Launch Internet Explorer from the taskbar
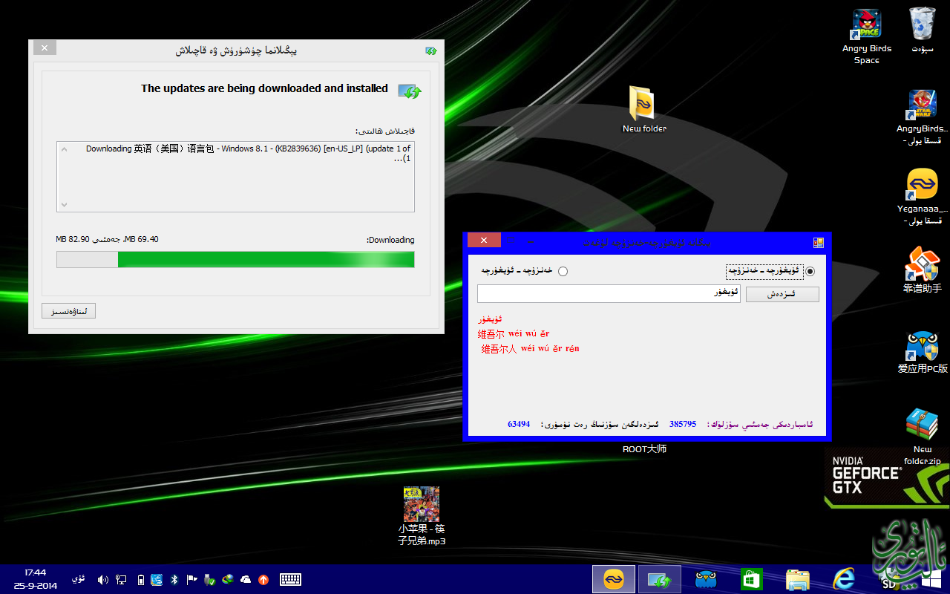This screenshot has height=594, width=950. (x=843, y=579)
